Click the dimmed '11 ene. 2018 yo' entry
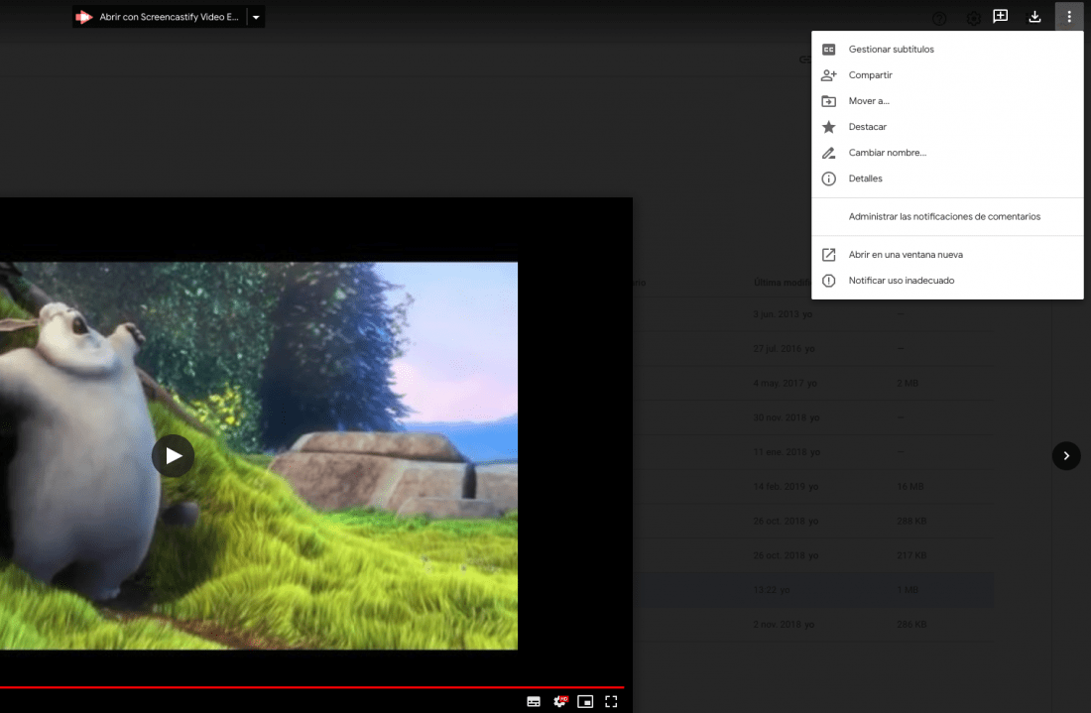 pyautogui.click(x=787, y=452)
